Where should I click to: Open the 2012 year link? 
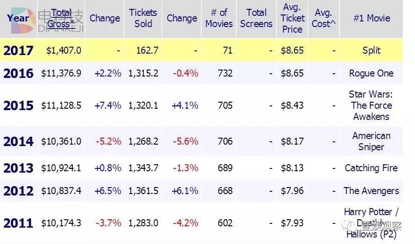click(x=18, y=191)
